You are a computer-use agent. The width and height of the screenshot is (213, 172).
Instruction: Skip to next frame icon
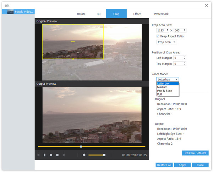[64, 155]
